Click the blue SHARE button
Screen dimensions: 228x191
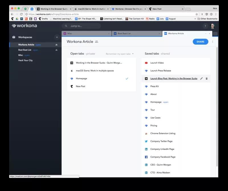pos(200,41)
